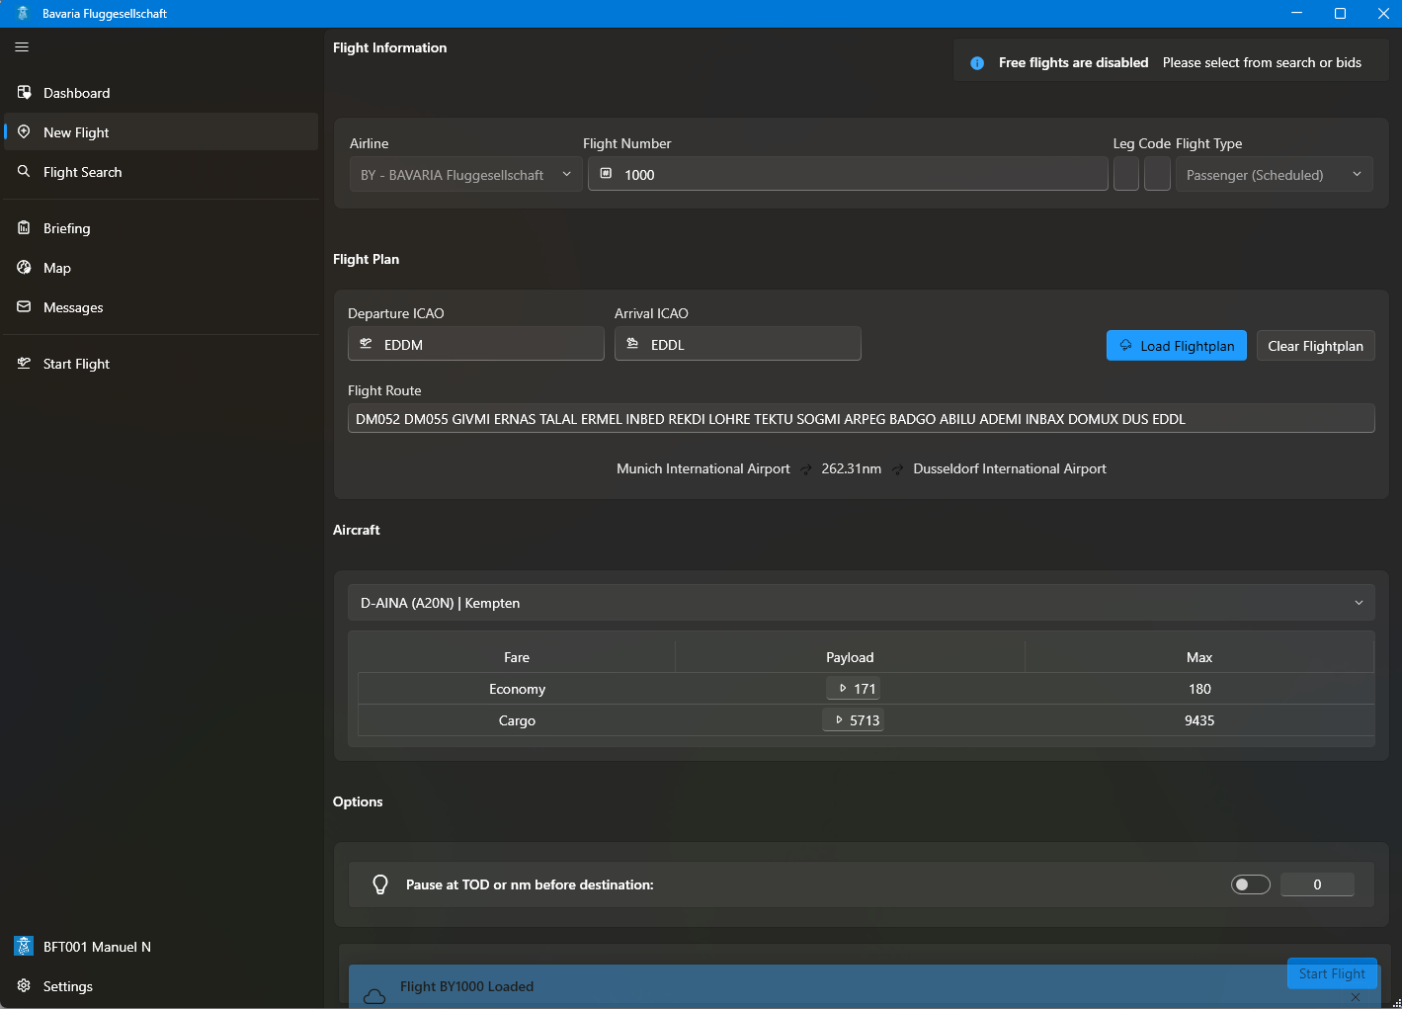Select New Flight in sidebar

161,132
